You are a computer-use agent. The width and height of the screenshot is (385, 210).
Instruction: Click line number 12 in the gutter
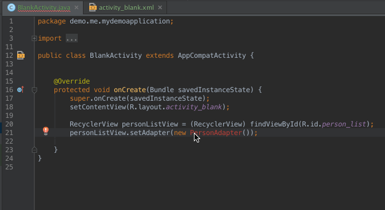point(9,56)
